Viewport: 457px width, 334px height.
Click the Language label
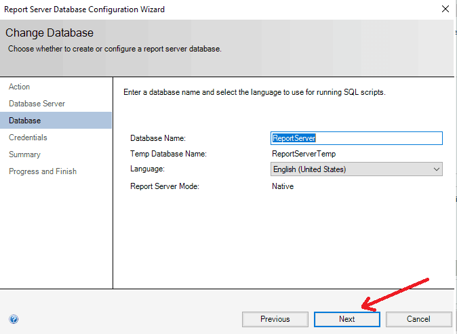148,169
